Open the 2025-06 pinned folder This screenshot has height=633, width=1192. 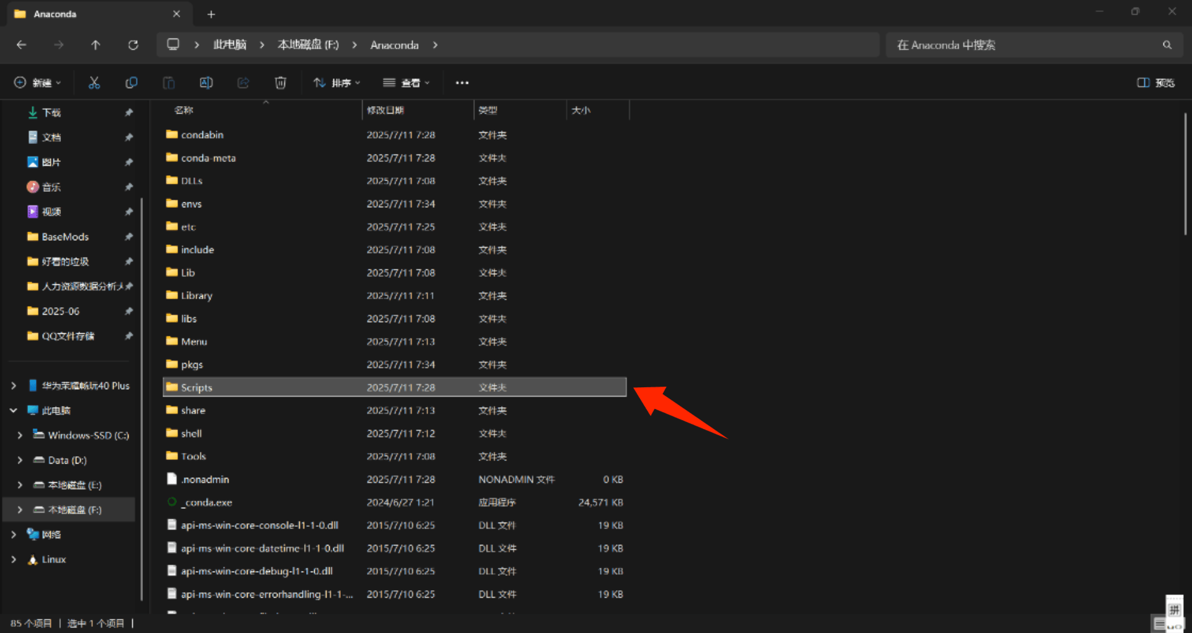(60, 311)
